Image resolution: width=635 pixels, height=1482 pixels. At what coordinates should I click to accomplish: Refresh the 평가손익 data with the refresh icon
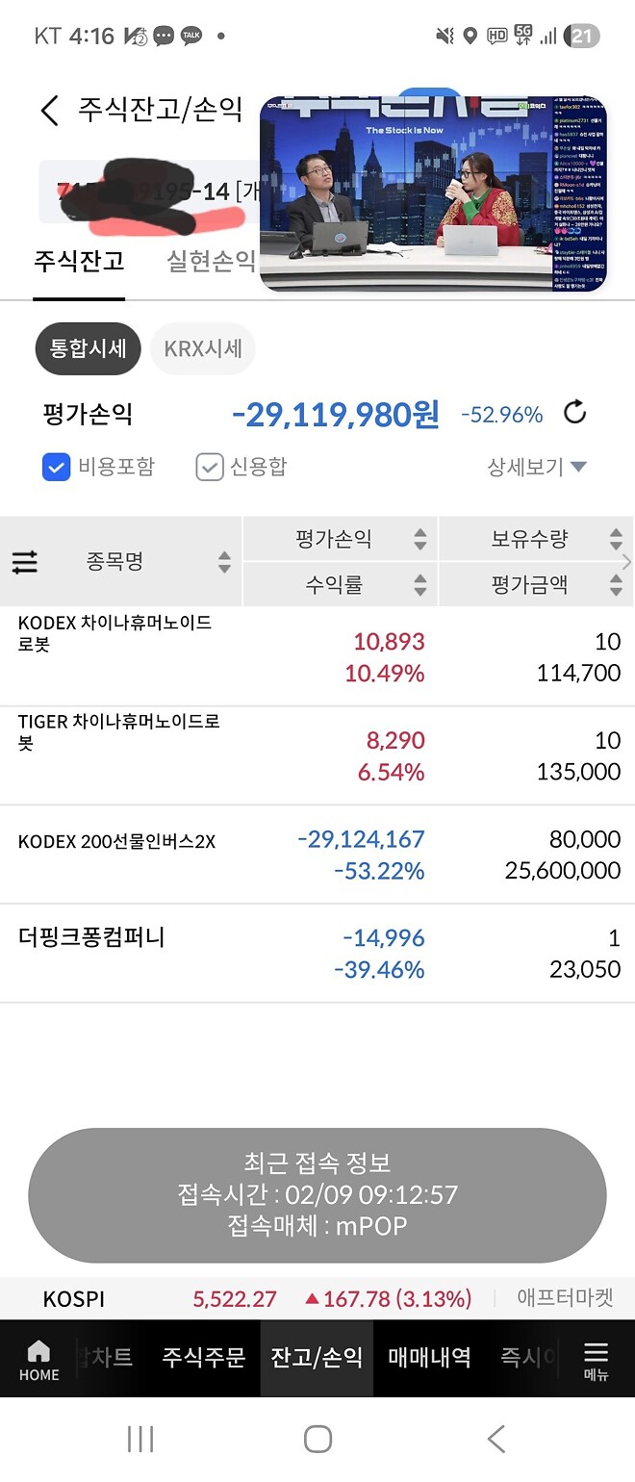574,413
